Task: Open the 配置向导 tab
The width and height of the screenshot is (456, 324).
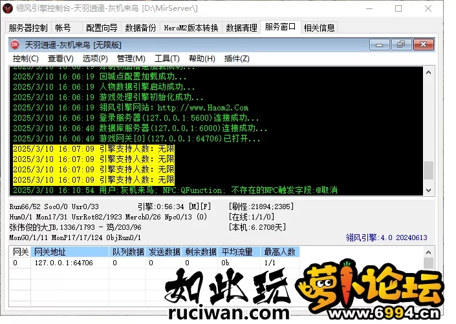Action: click(102, 28)
